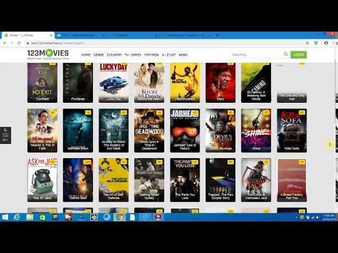The width and height of the screenshot is (338, 253).
Task: Go back with browser back arrow
Action: click(x=5, y=43)
